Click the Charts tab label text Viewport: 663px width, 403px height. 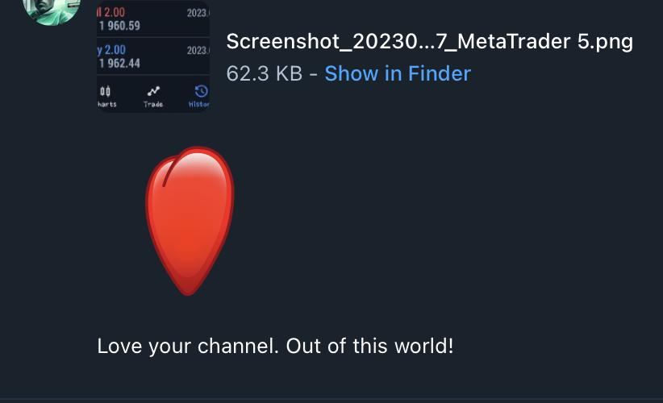pos(107,104)
